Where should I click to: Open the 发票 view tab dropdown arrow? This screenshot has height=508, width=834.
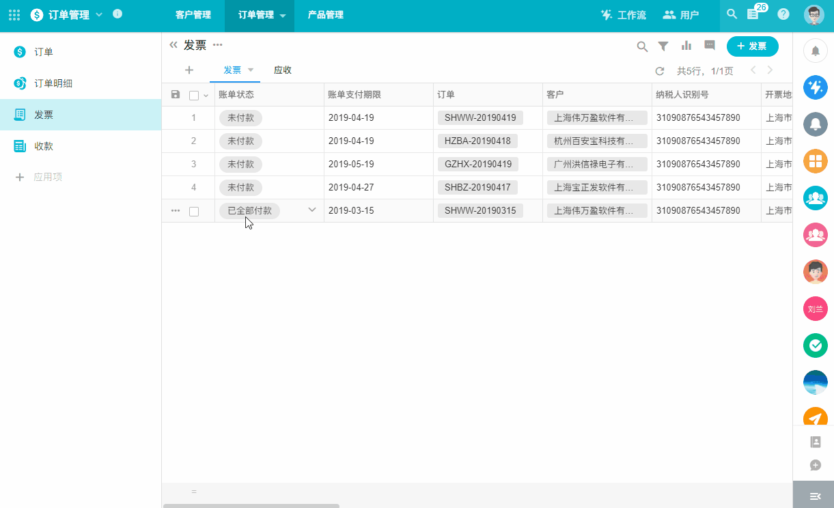pos(251,70)
